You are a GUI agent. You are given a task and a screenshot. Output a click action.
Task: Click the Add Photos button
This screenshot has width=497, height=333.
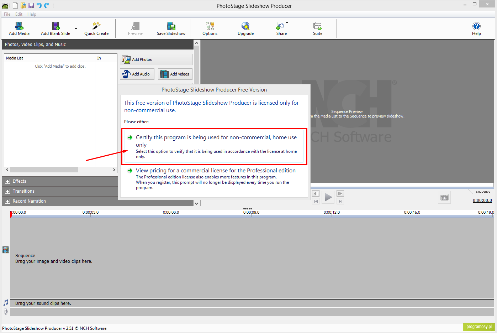point(156,59)
